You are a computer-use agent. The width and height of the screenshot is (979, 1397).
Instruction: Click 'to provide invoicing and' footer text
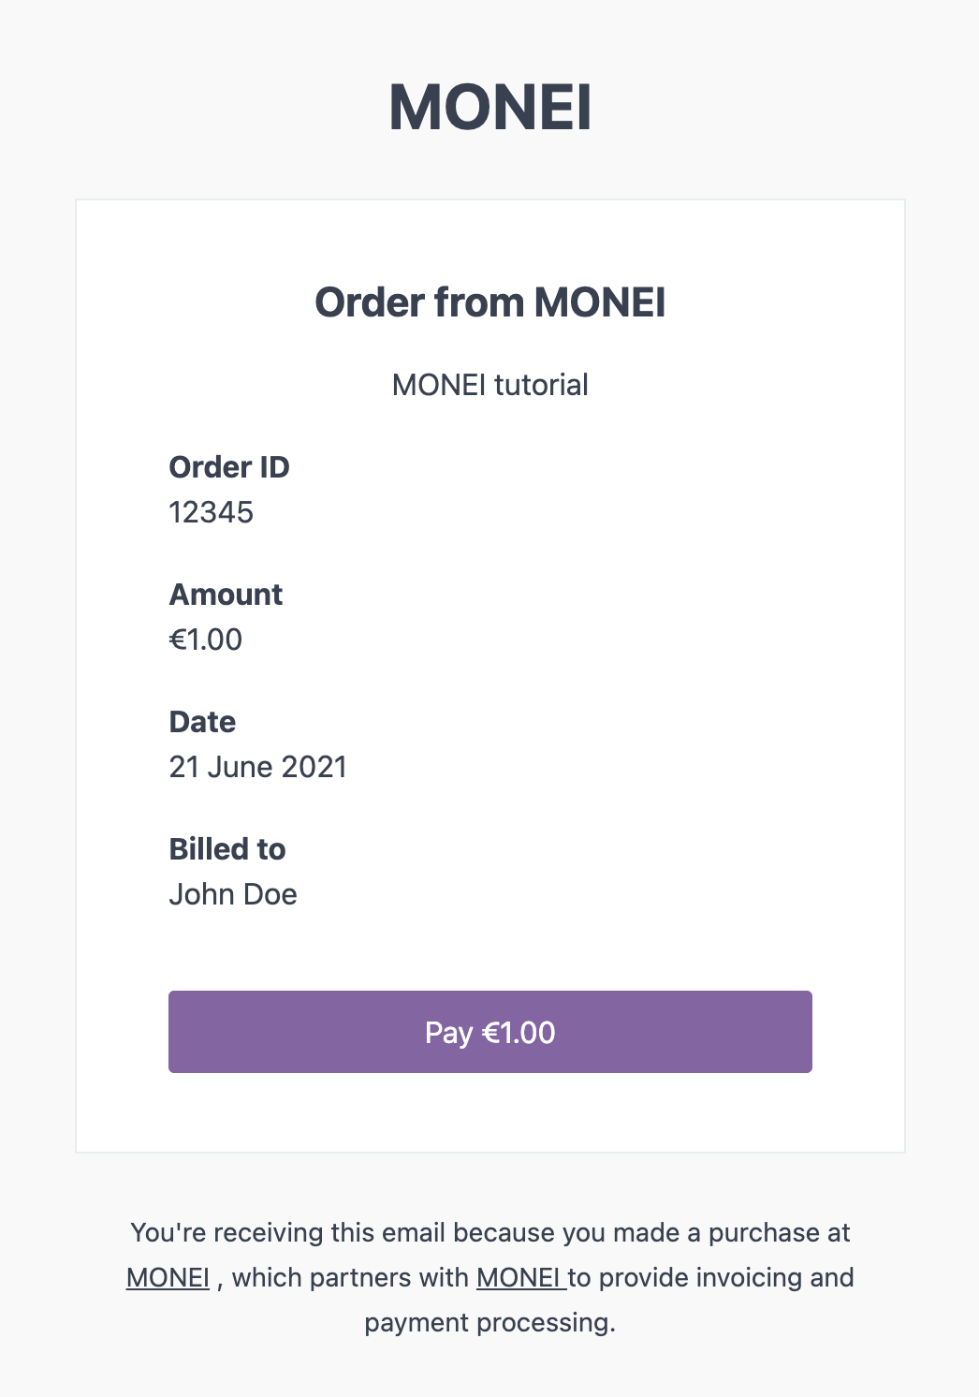point(711,1278)
